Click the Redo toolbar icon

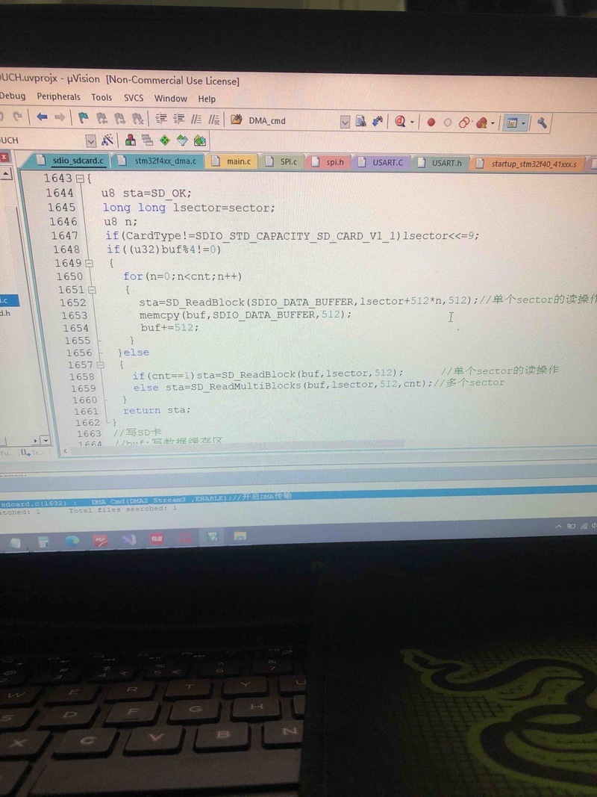tap(18, 117)
